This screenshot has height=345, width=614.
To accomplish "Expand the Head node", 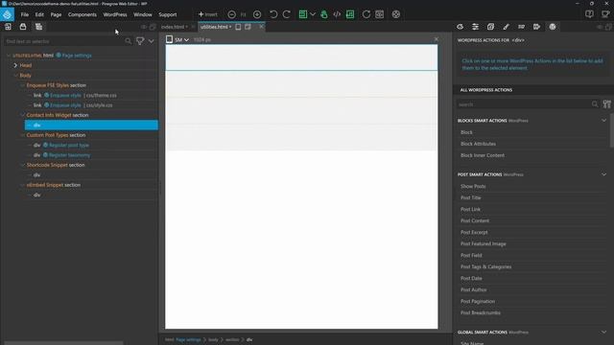I will coord(15,65).
